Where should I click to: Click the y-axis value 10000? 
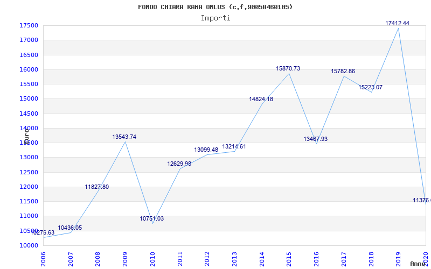point(29,246)
